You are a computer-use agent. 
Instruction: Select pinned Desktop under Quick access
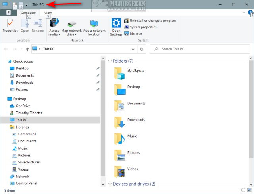[x=22, y=68]
